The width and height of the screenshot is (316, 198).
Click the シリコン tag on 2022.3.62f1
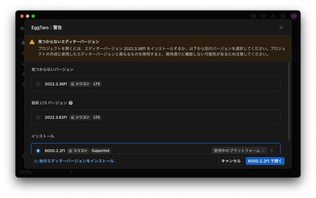[80, 117]
